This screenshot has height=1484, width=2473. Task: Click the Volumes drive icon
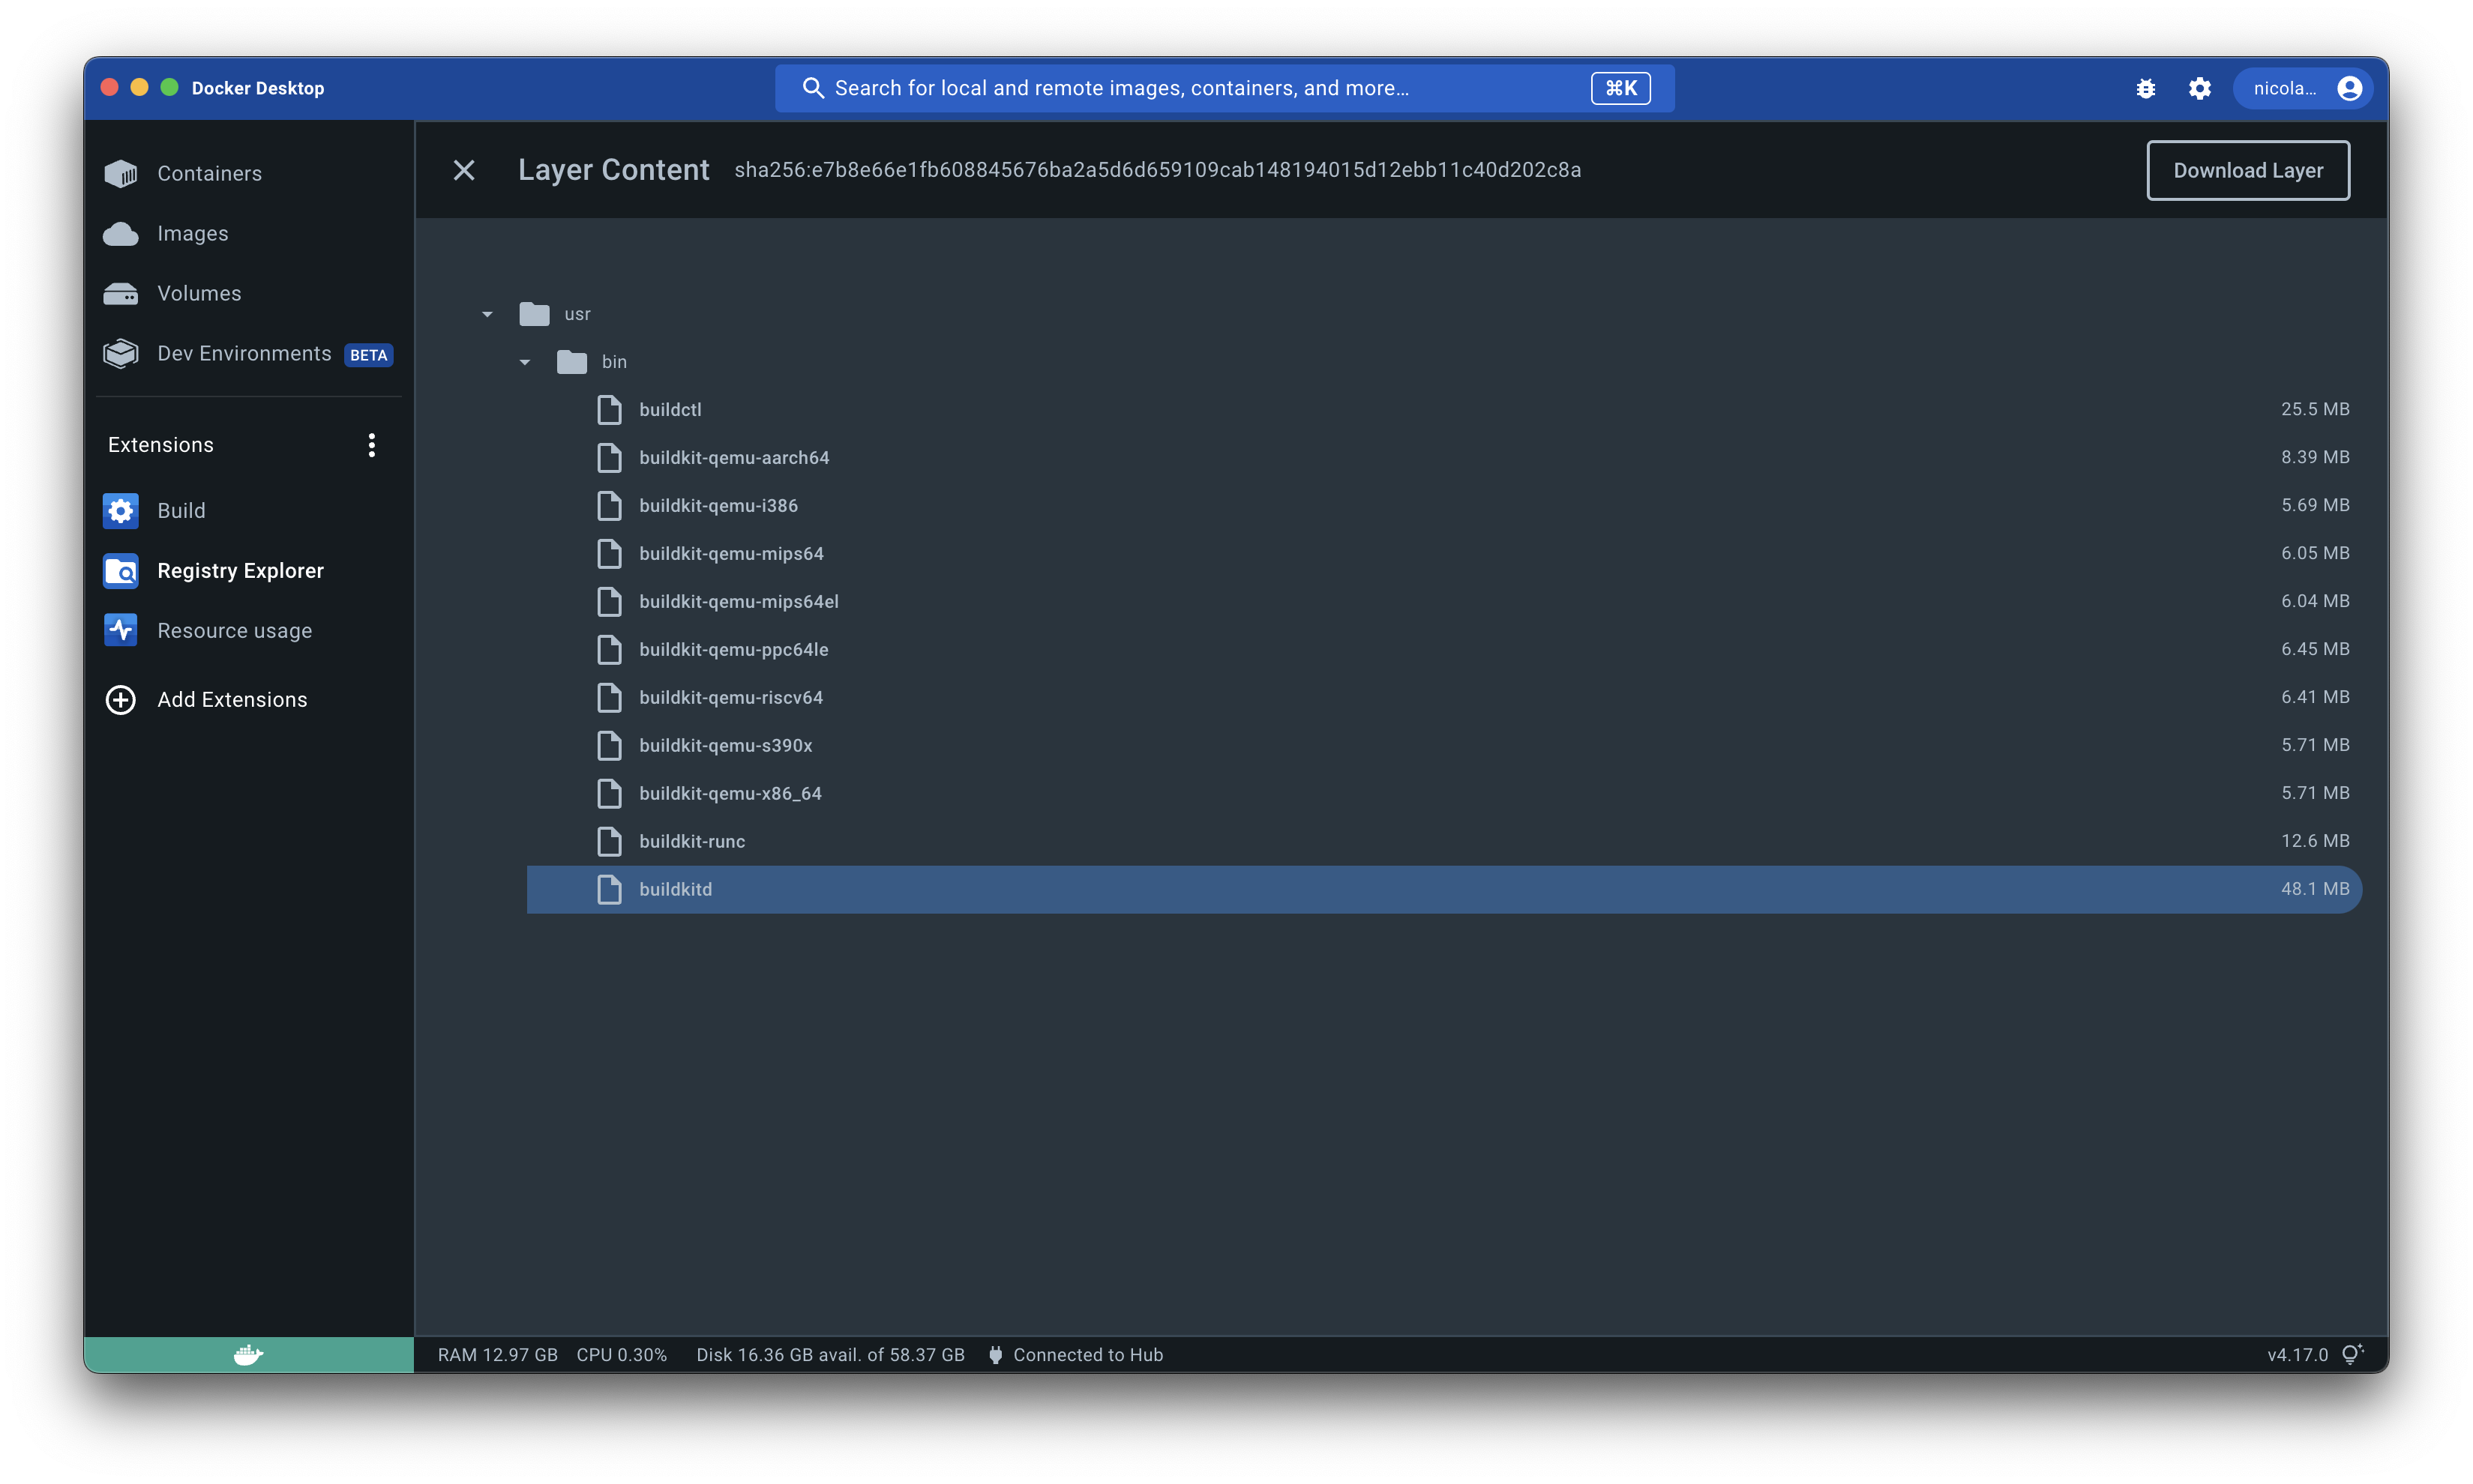[121, 294]
